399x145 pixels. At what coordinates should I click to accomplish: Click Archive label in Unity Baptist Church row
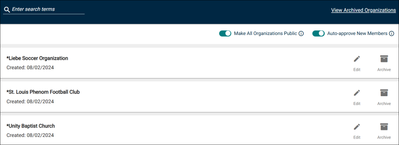pyautogui.click(x=384, y=137)
